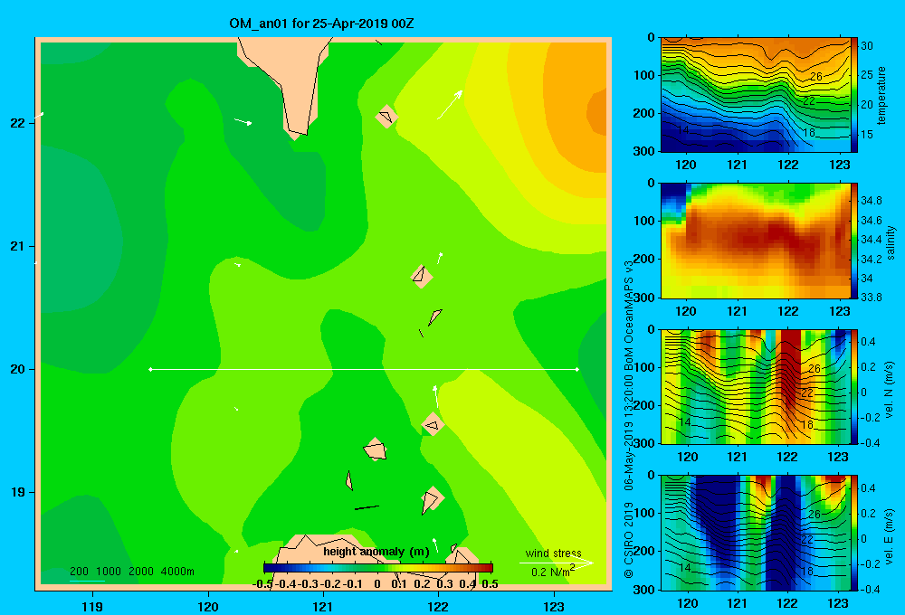Click the "BoM OceanMAPS v3" vertical text
Screen dimensions: 905x615
[x=629, y=316]
